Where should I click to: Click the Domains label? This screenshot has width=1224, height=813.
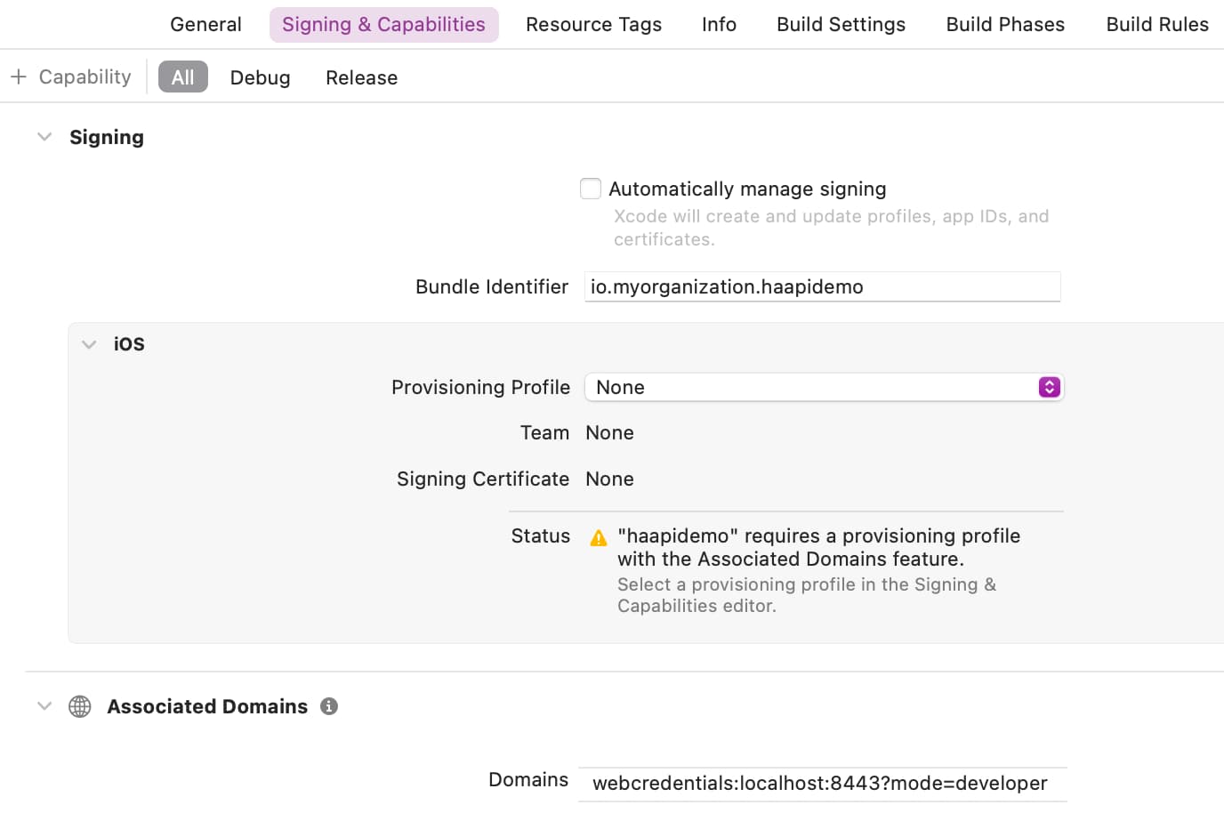[x=528, y=779]
